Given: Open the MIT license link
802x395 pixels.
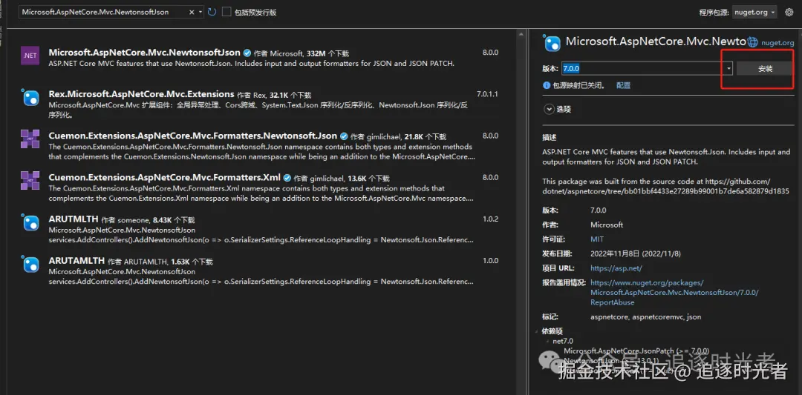Looking at the screenshot, I should (x=597, y=239).
